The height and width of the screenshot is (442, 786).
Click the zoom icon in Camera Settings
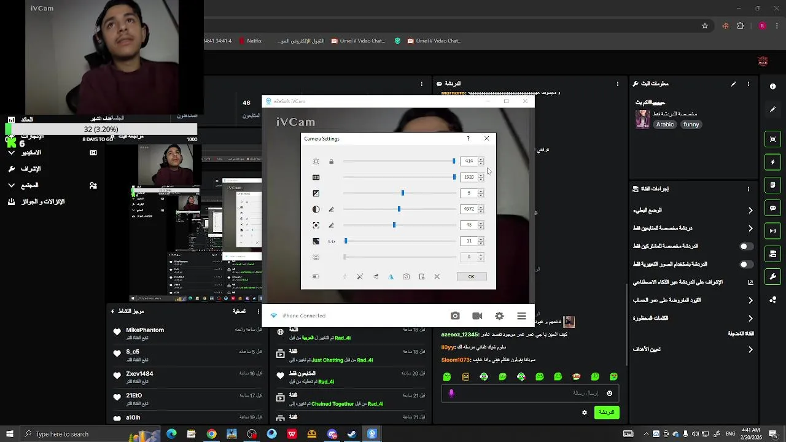point(316,241)
